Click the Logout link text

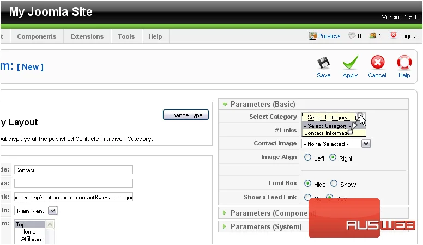408,36
